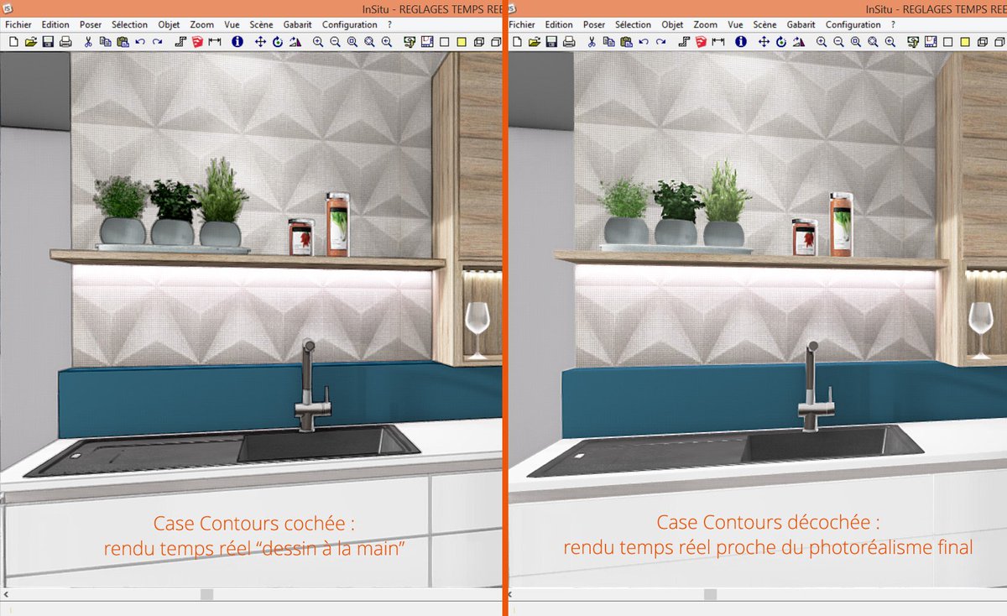This screenshot has height=616, width=1007.
Task: Open the Configuration menu in right window
Action: (853, 25)
